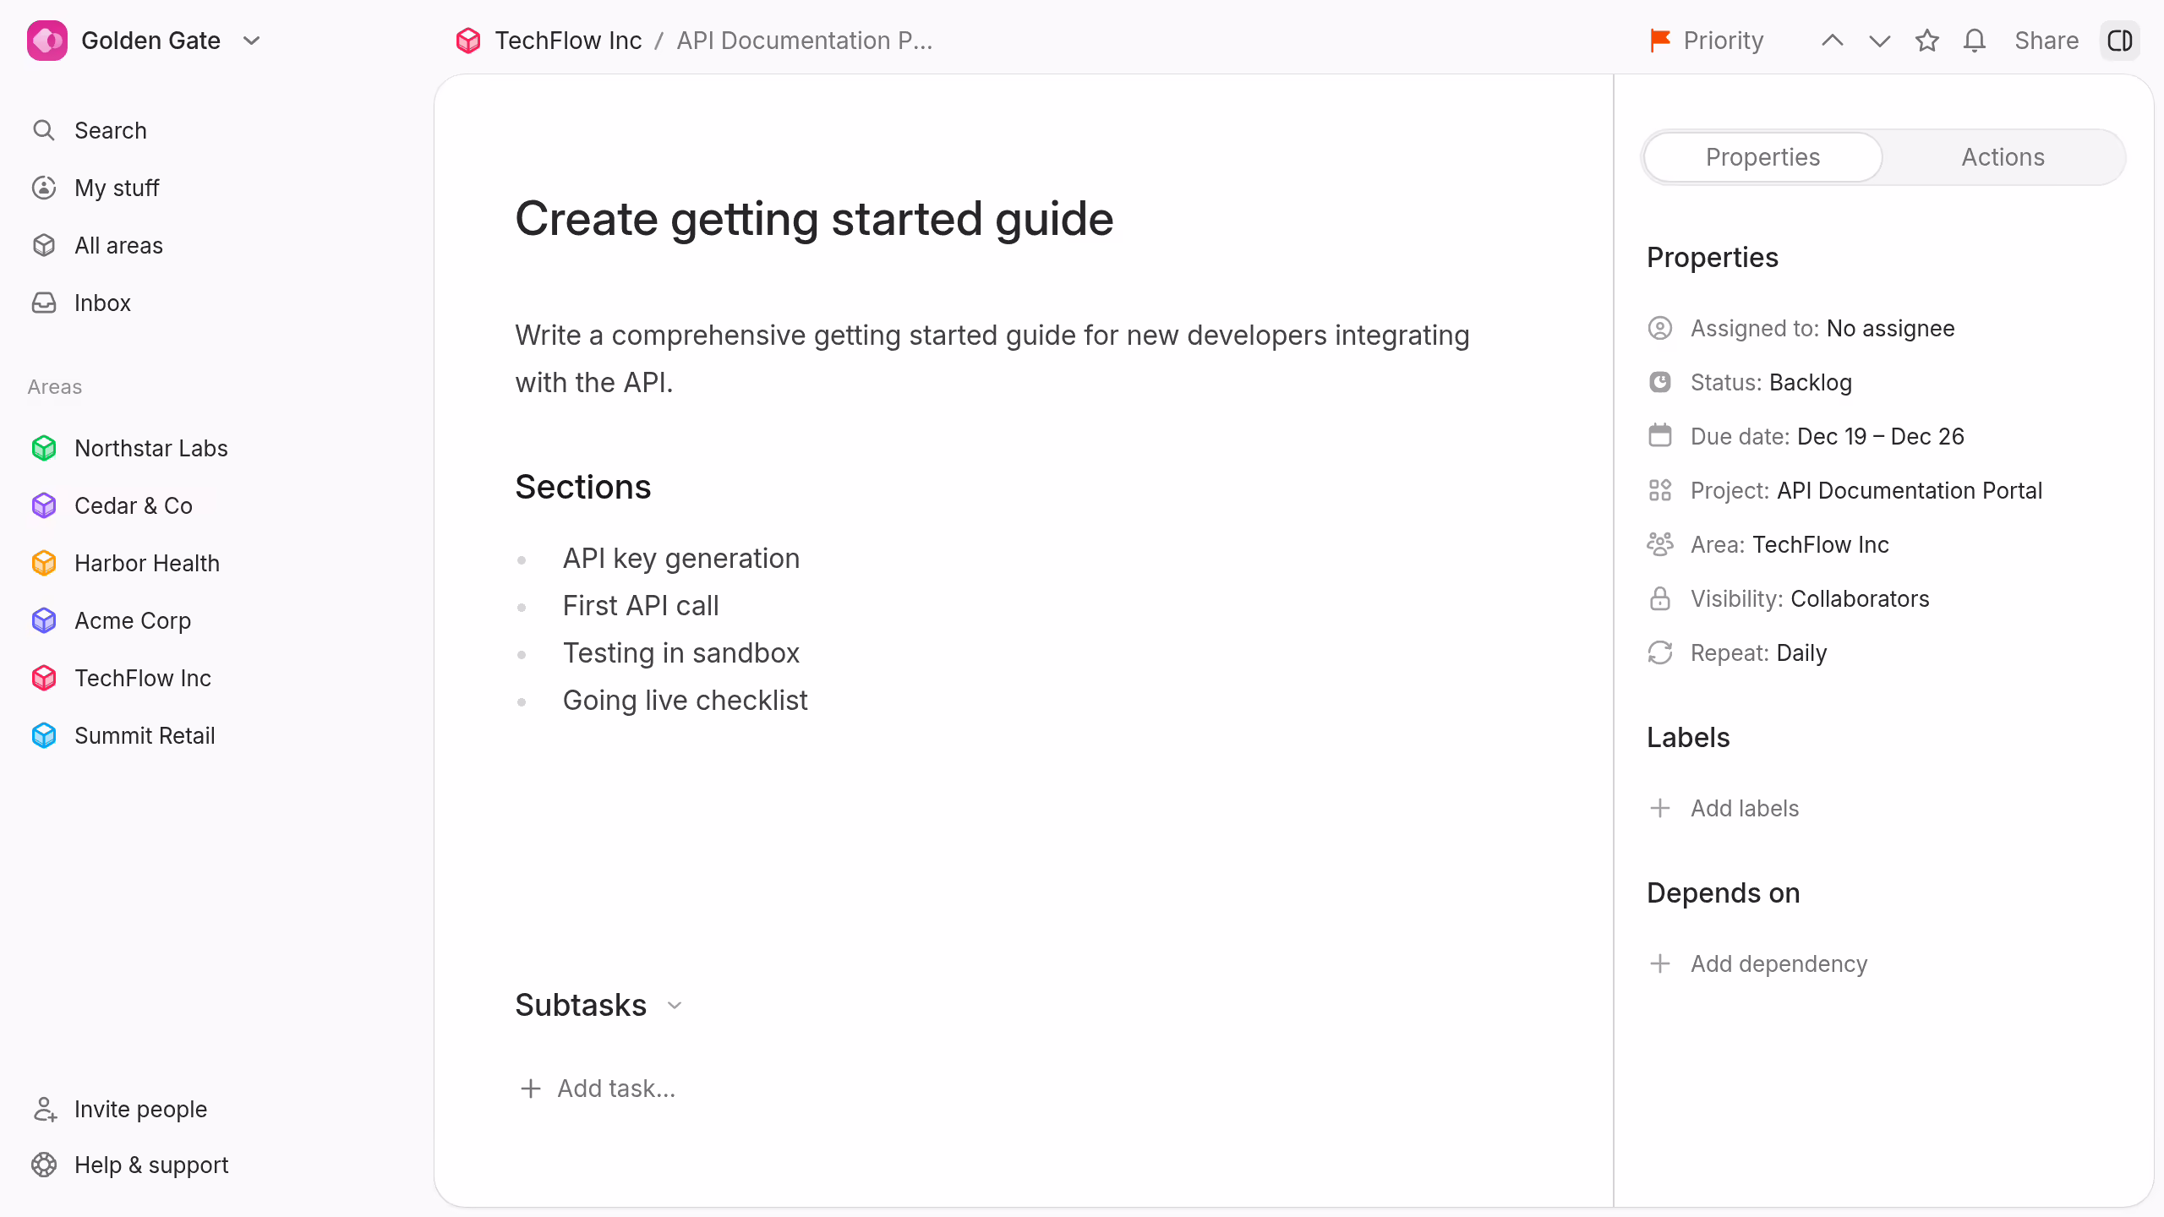Click the Priority flag icon
This screenshot has width=2164, height=1217.
(x=1660, y=41)
